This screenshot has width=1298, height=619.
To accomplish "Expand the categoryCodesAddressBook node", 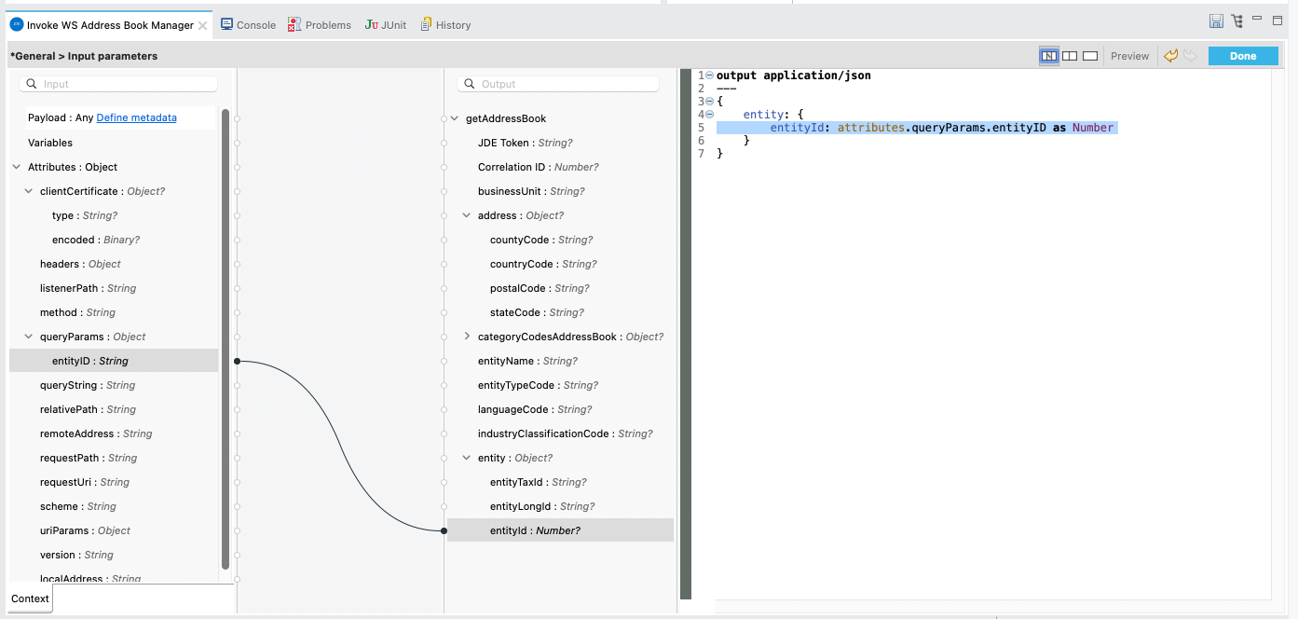I will coord(468,337).
